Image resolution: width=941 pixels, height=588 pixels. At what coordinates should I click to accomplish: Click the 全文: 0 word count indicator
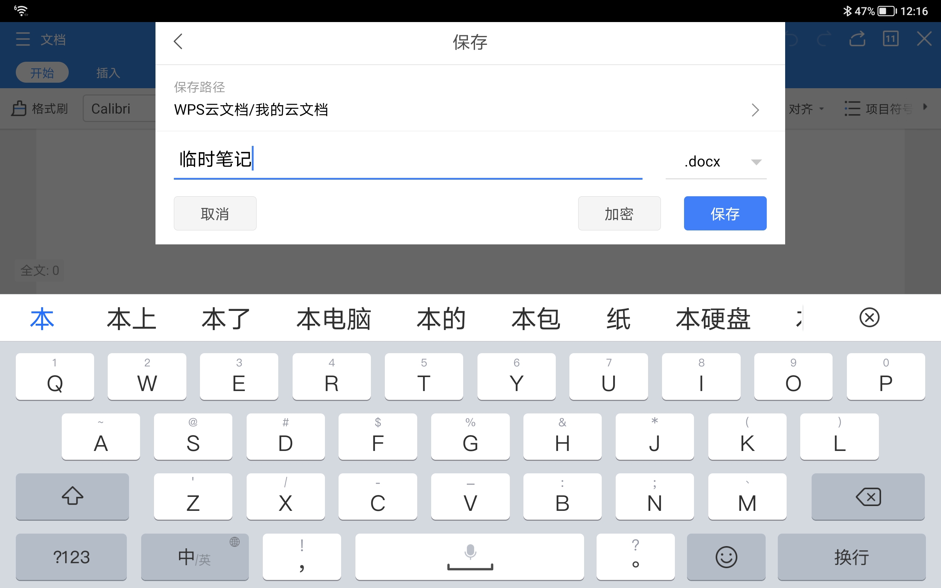(x=40, y=270)
